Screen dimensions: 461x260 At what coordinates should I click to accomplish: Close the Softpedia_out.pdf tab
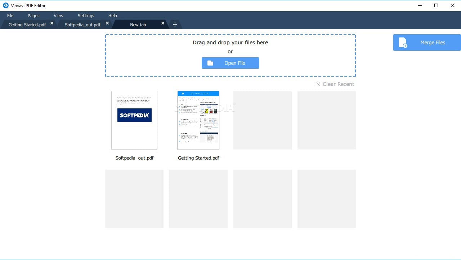pyautogui.click(x=107, y=23)
